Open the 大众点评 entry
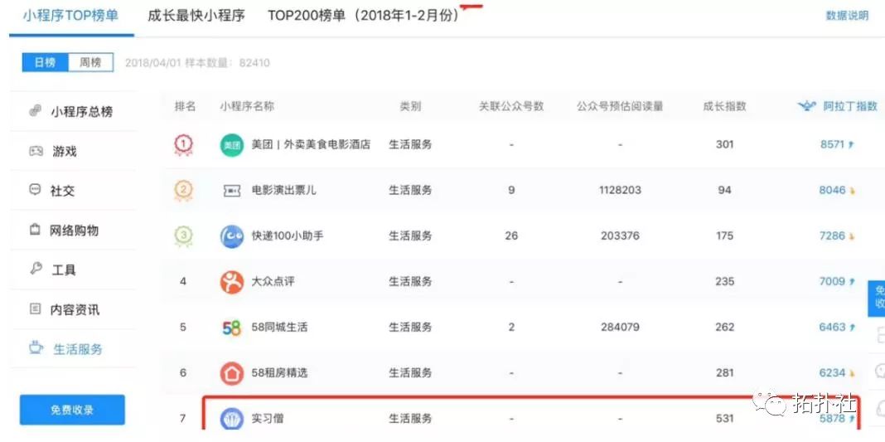The image size is (885, 442). coord(273,281)
